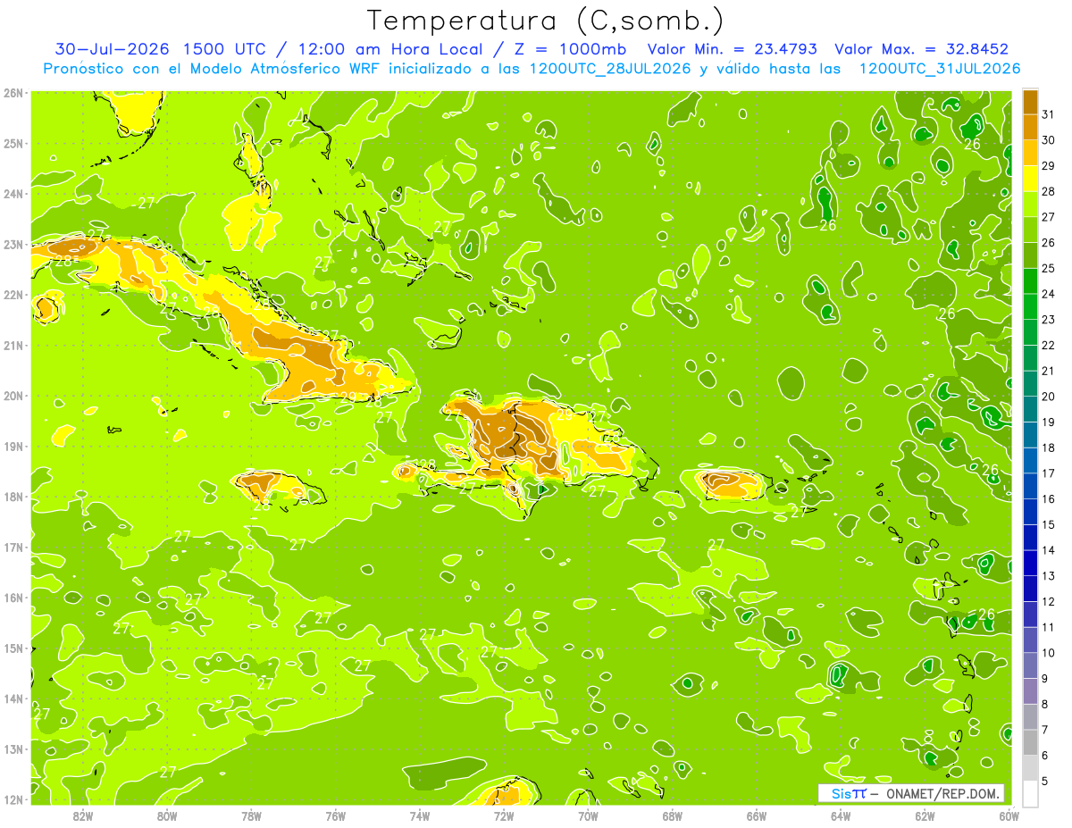Click the color scale label '28'
Viewport: 1072px width, 828px height.
click(x=1049, y=191)
